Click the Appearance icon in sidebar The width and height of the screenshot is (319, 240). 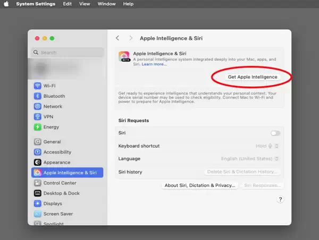pos(37,162)
